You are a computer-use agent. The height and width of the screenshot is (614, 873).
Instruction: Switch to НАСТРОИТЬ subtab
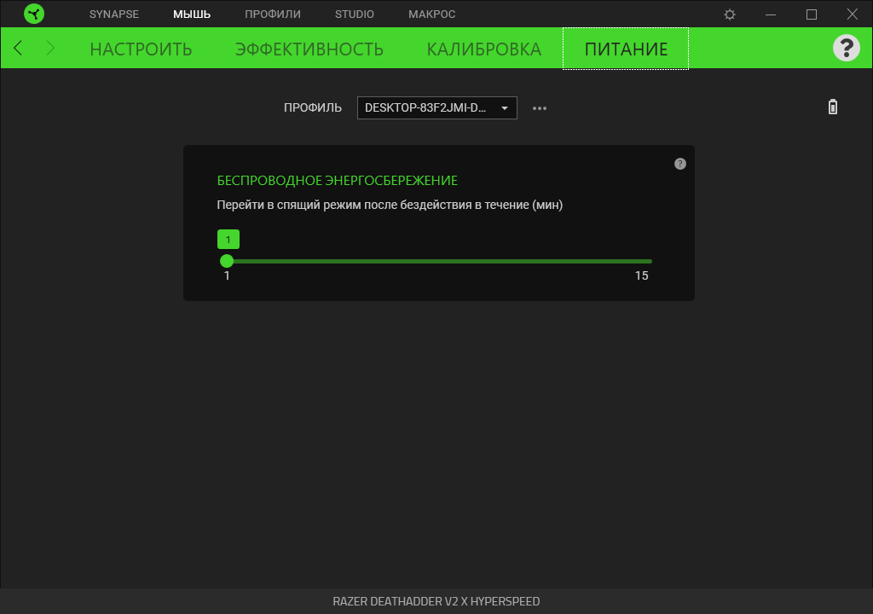[x=141, y=49]
